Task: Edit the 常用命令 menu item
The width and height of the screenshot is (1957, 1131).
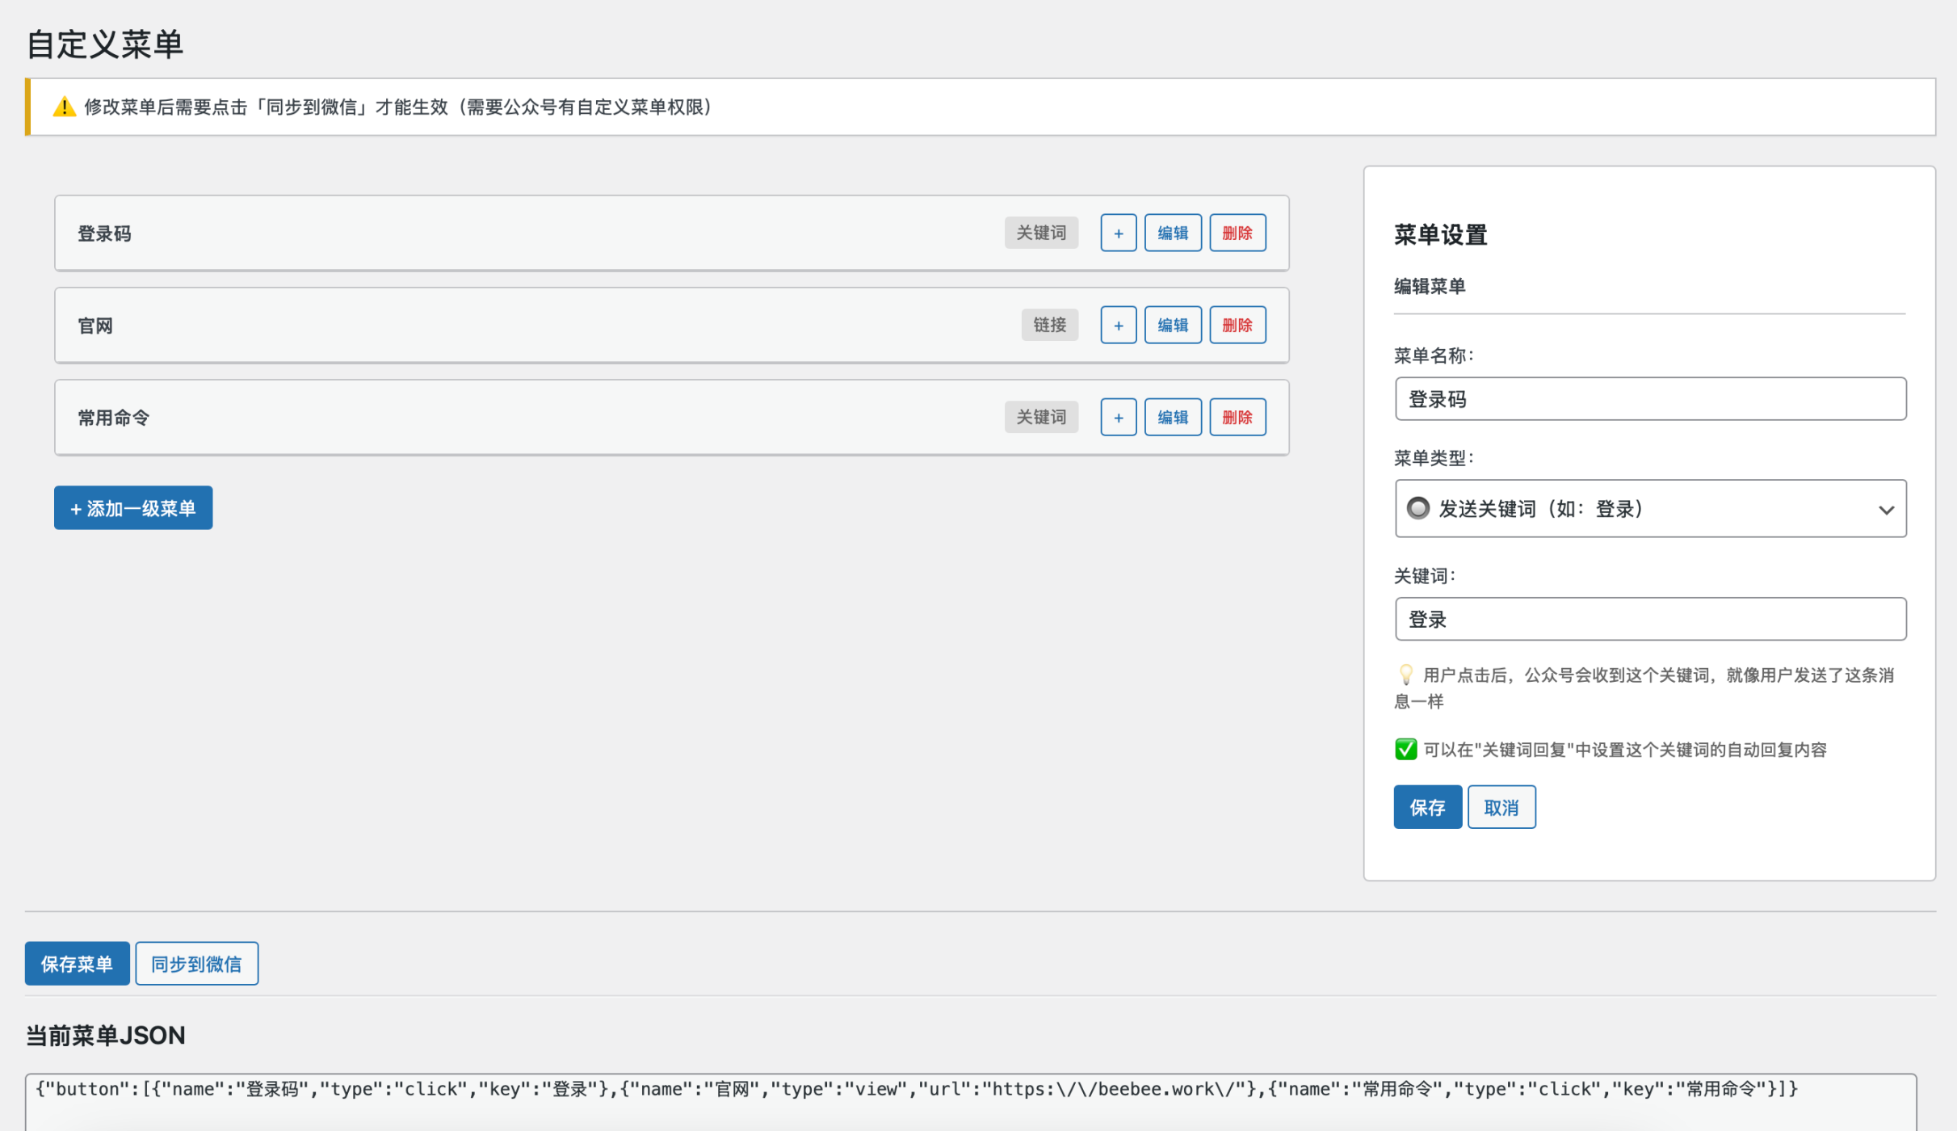Action: (1172, 418)
